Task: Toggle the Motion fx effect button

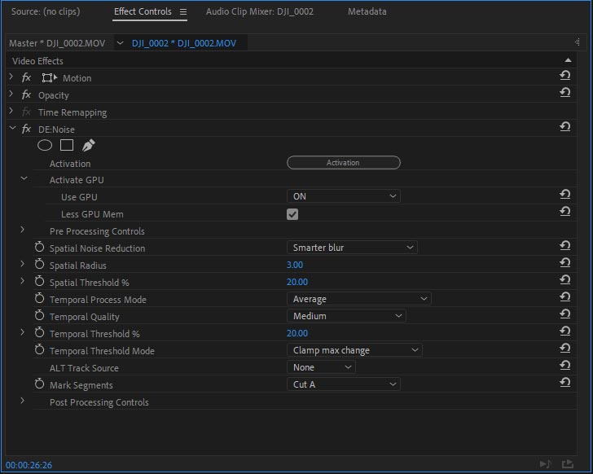Action: point(26,78)
